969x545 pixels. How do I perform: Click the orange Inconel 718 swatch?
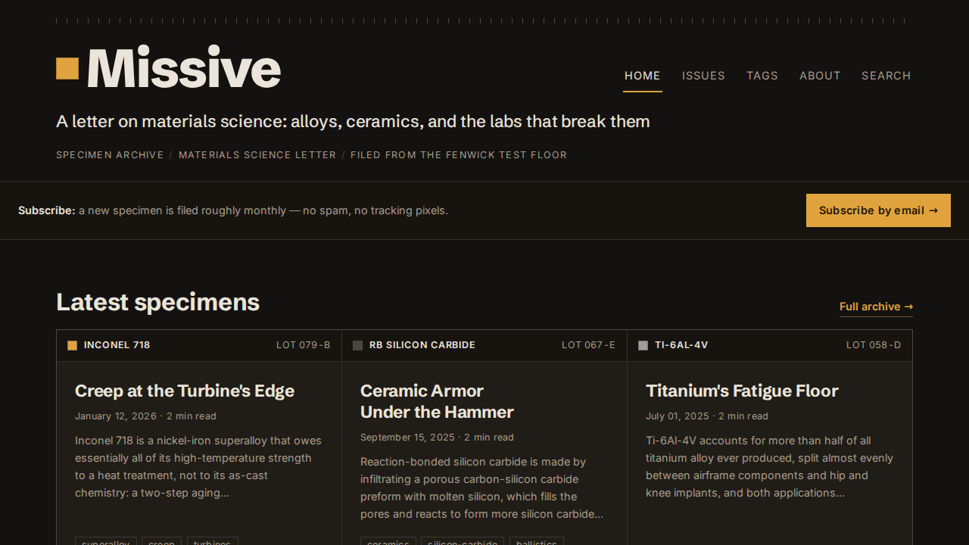coord(72,345)
